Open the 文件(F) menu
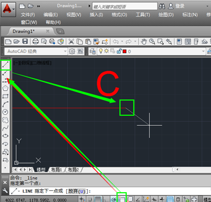 (28, 15)
